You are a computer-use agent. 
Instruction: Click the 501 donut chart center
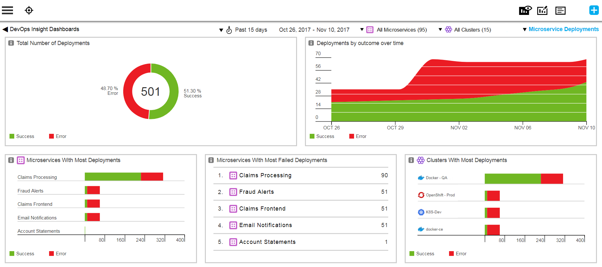coord(151,92)
